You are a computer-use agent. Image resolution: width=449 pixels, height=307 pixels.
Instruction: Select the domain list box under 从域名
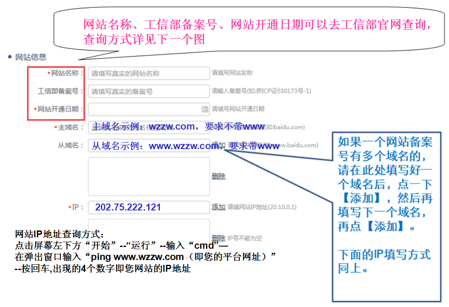click(x=149, y=176)
